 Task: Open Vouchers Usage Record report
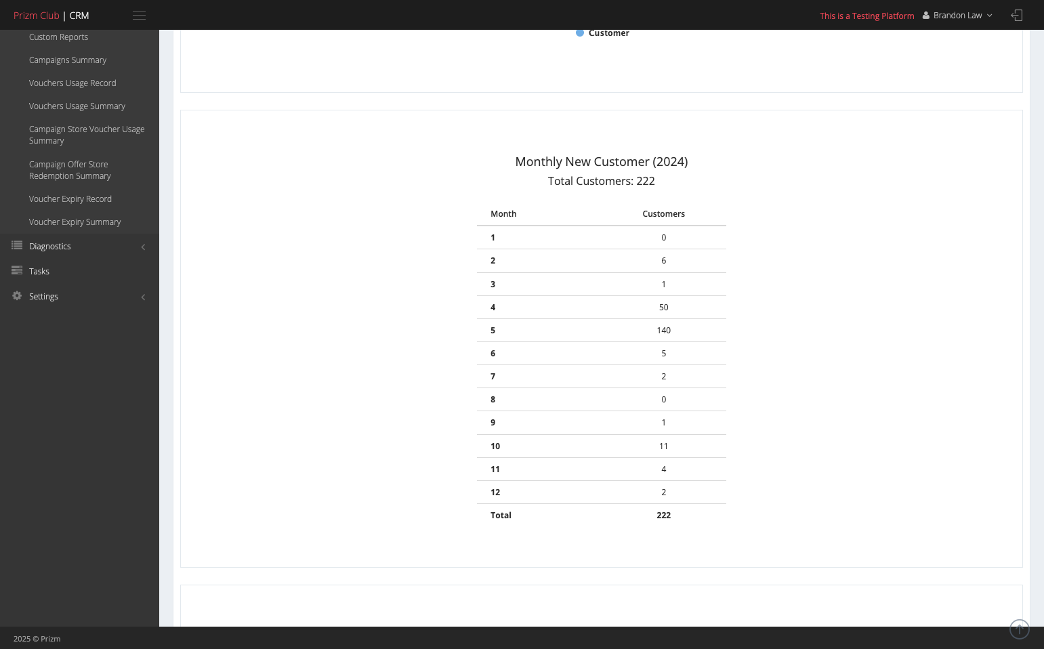coord(72,83)
